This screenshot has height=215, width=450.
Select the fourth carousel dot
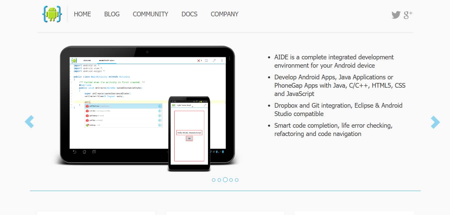point(231,180)
